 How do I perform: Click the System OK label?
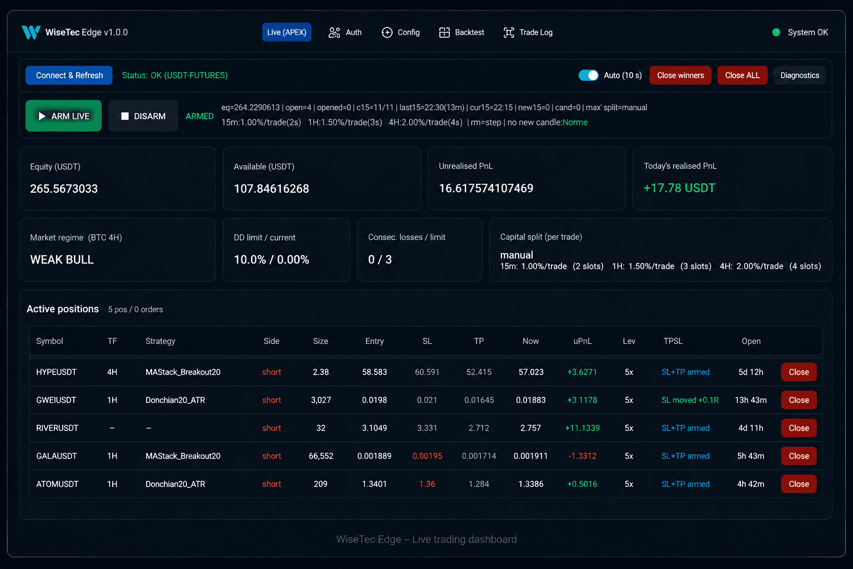(807, 32)
